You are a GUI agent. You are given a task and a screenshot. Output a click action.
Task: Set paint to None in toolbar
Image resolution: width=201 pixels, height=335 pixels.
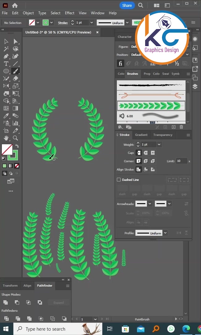point(17,166)
